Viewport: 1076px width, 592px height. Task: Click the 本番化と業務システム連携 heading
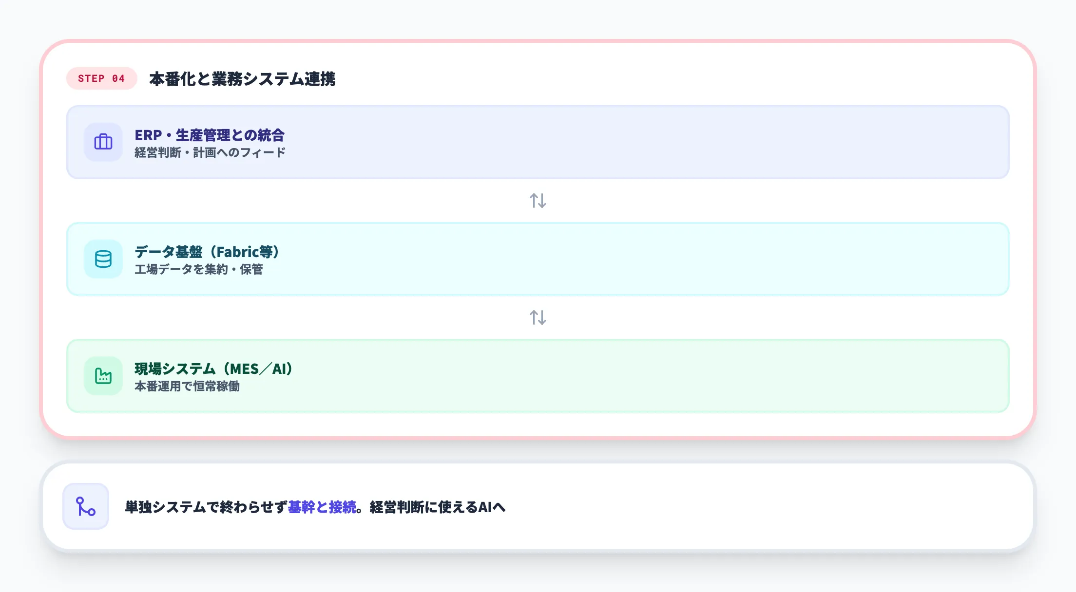pos(244,77)
